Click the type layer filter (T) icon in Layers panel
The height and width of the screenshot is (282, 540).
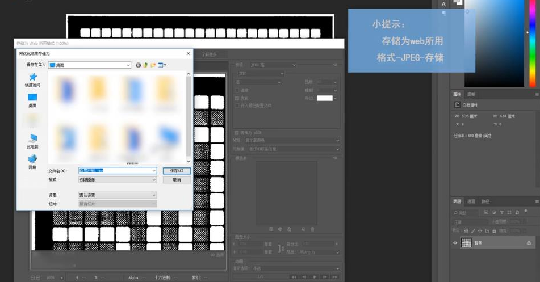coord(501,212)
